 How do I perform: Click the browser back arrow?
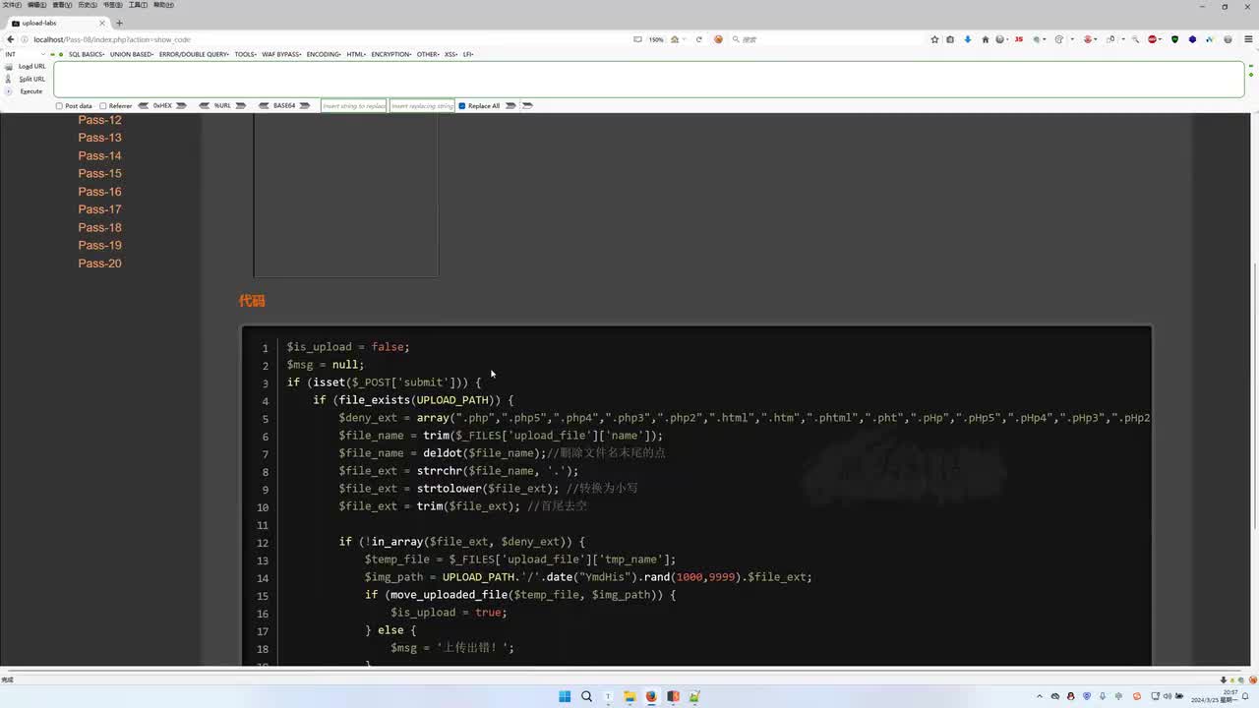coord(10,39)
